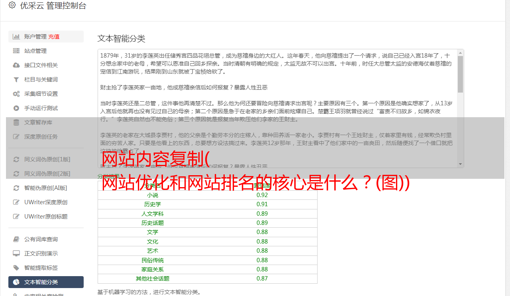The height and width of the screenshot is (296, 510).
Task: Open UWriter原创标题 in the sidebar
Action: [46, 217]
